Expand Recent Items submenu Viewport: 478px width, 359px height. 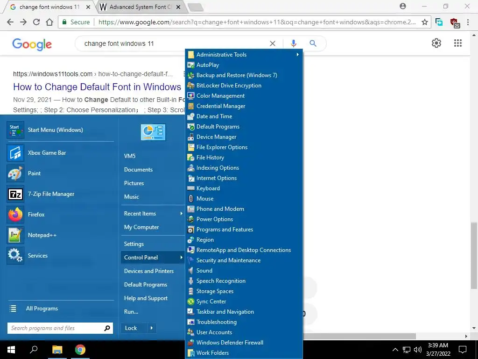(153, 214)
